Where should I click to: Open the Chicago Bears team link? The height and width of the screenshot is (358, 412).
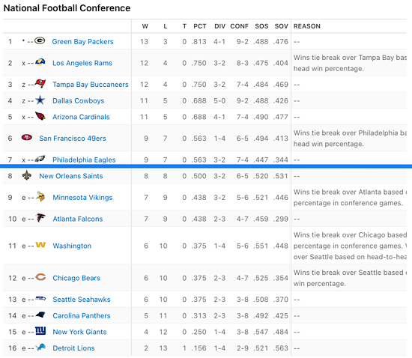(x=76, y=278)
